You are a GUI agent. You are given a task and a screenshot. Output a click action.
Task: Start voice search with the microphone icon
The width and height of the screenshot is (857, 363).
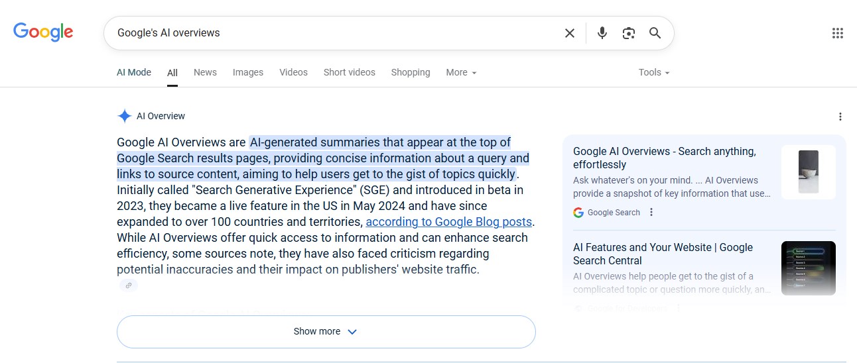tap(602, 33)
